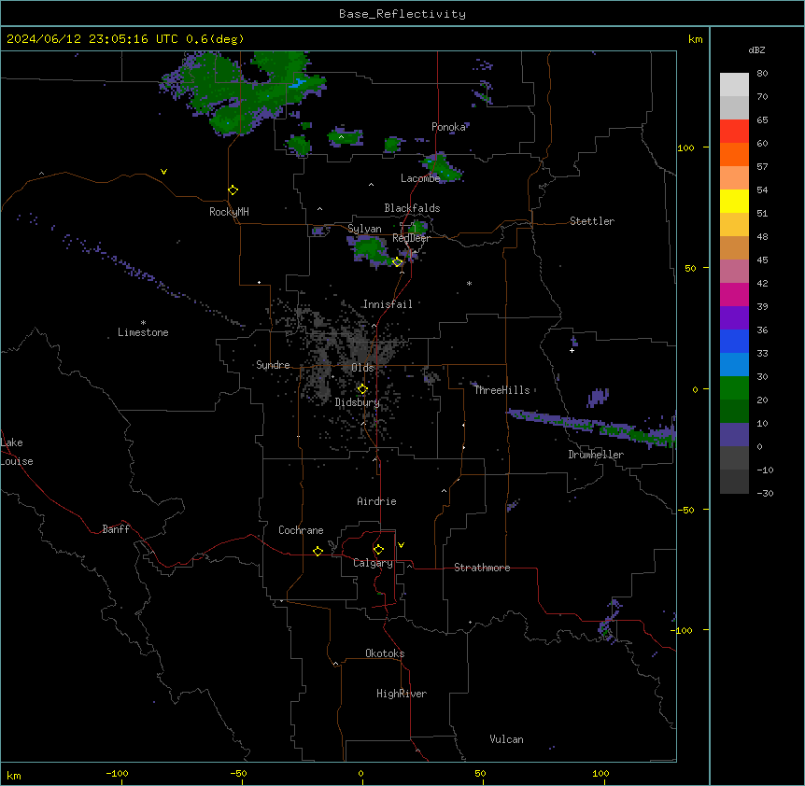Click the ThreeHills label
The height and width of the screenshot is (786, 805).
[501, 390]
